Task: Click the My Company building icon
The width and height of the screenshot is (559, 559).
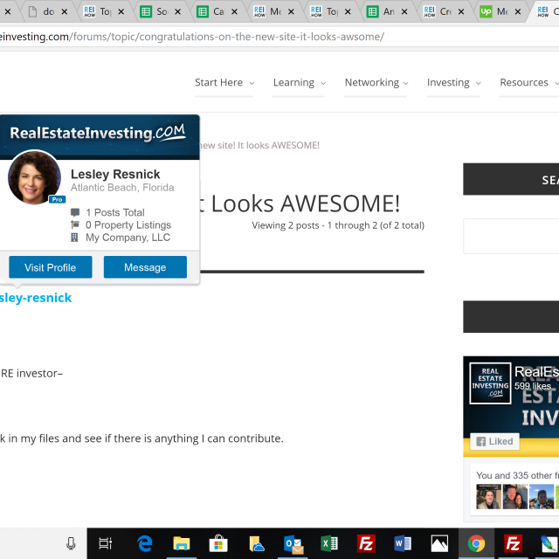Action: click(x=74, y=238)
